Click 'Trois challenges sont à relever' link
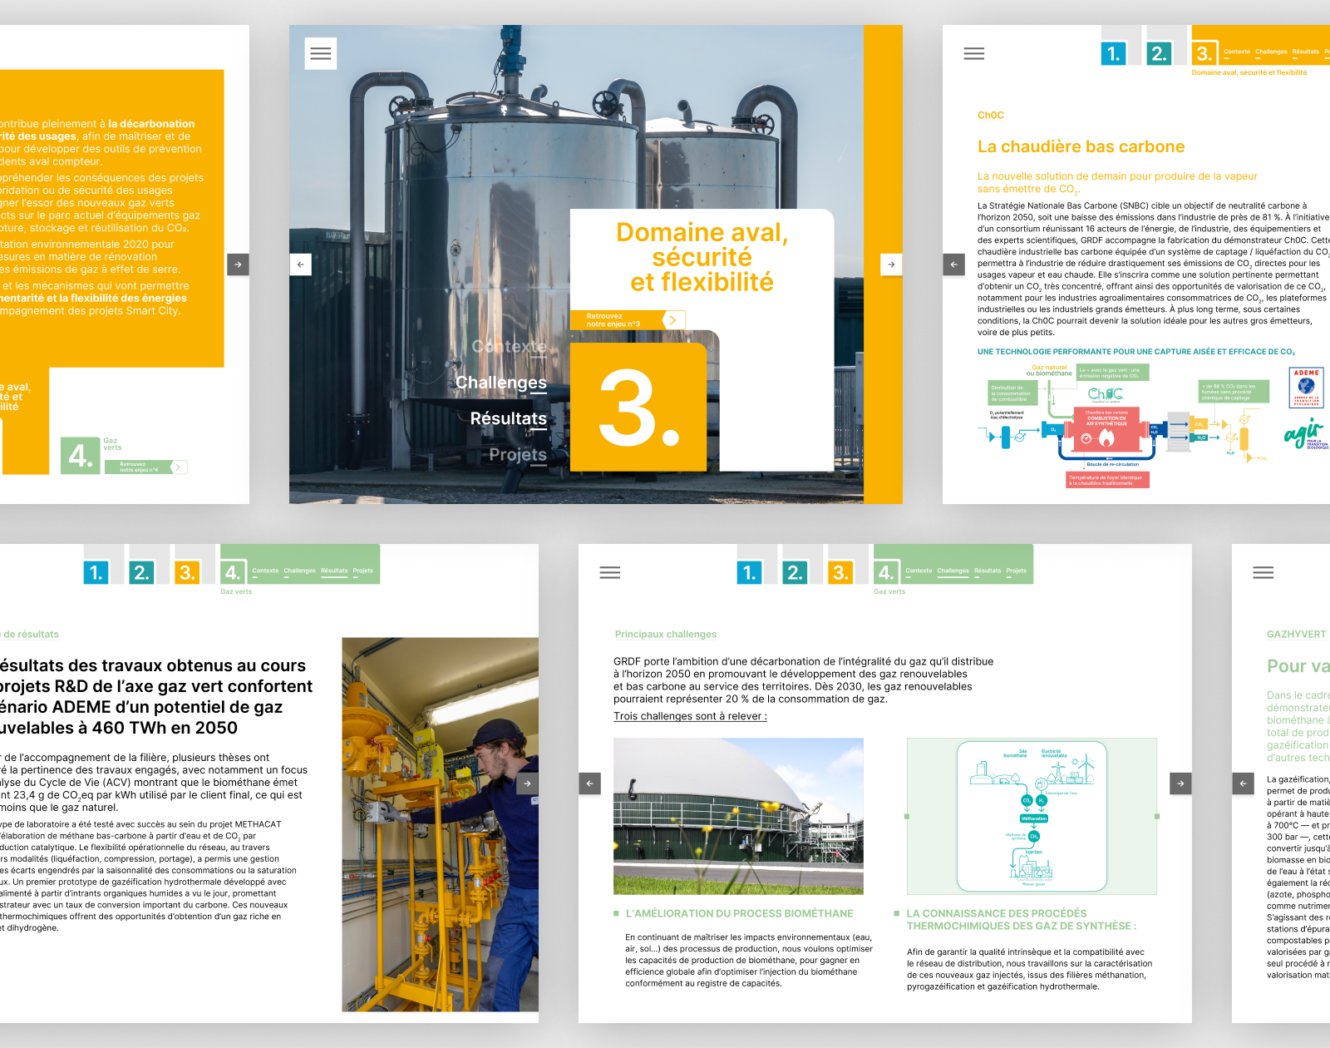The width and height of the screenshot is (1330, 1048). click(690, 716)
